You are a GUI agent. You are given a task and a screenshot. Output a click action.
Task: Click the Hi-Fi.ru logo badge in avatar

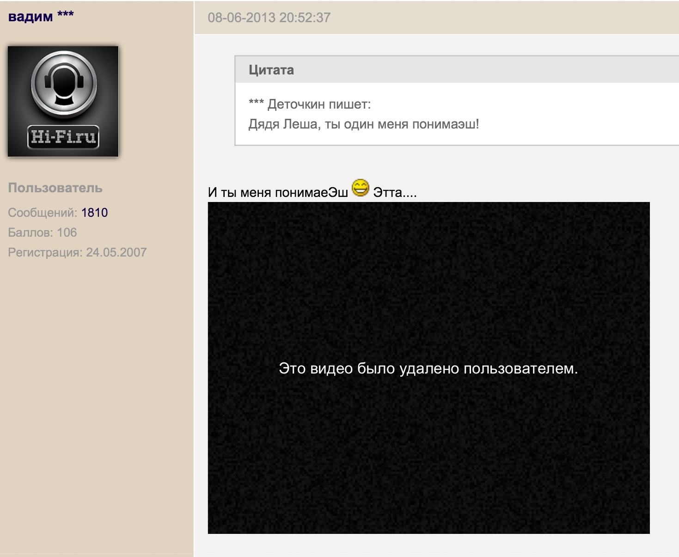pos(63,137)
